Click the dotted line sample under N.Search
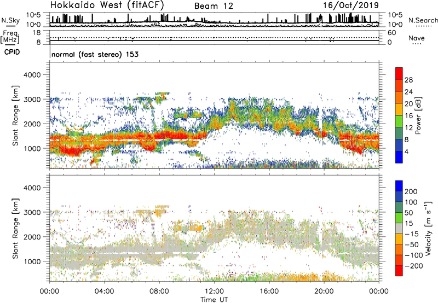Image resolution: width=438 pixels, height=303 pixels. click(x=424, y=26)
